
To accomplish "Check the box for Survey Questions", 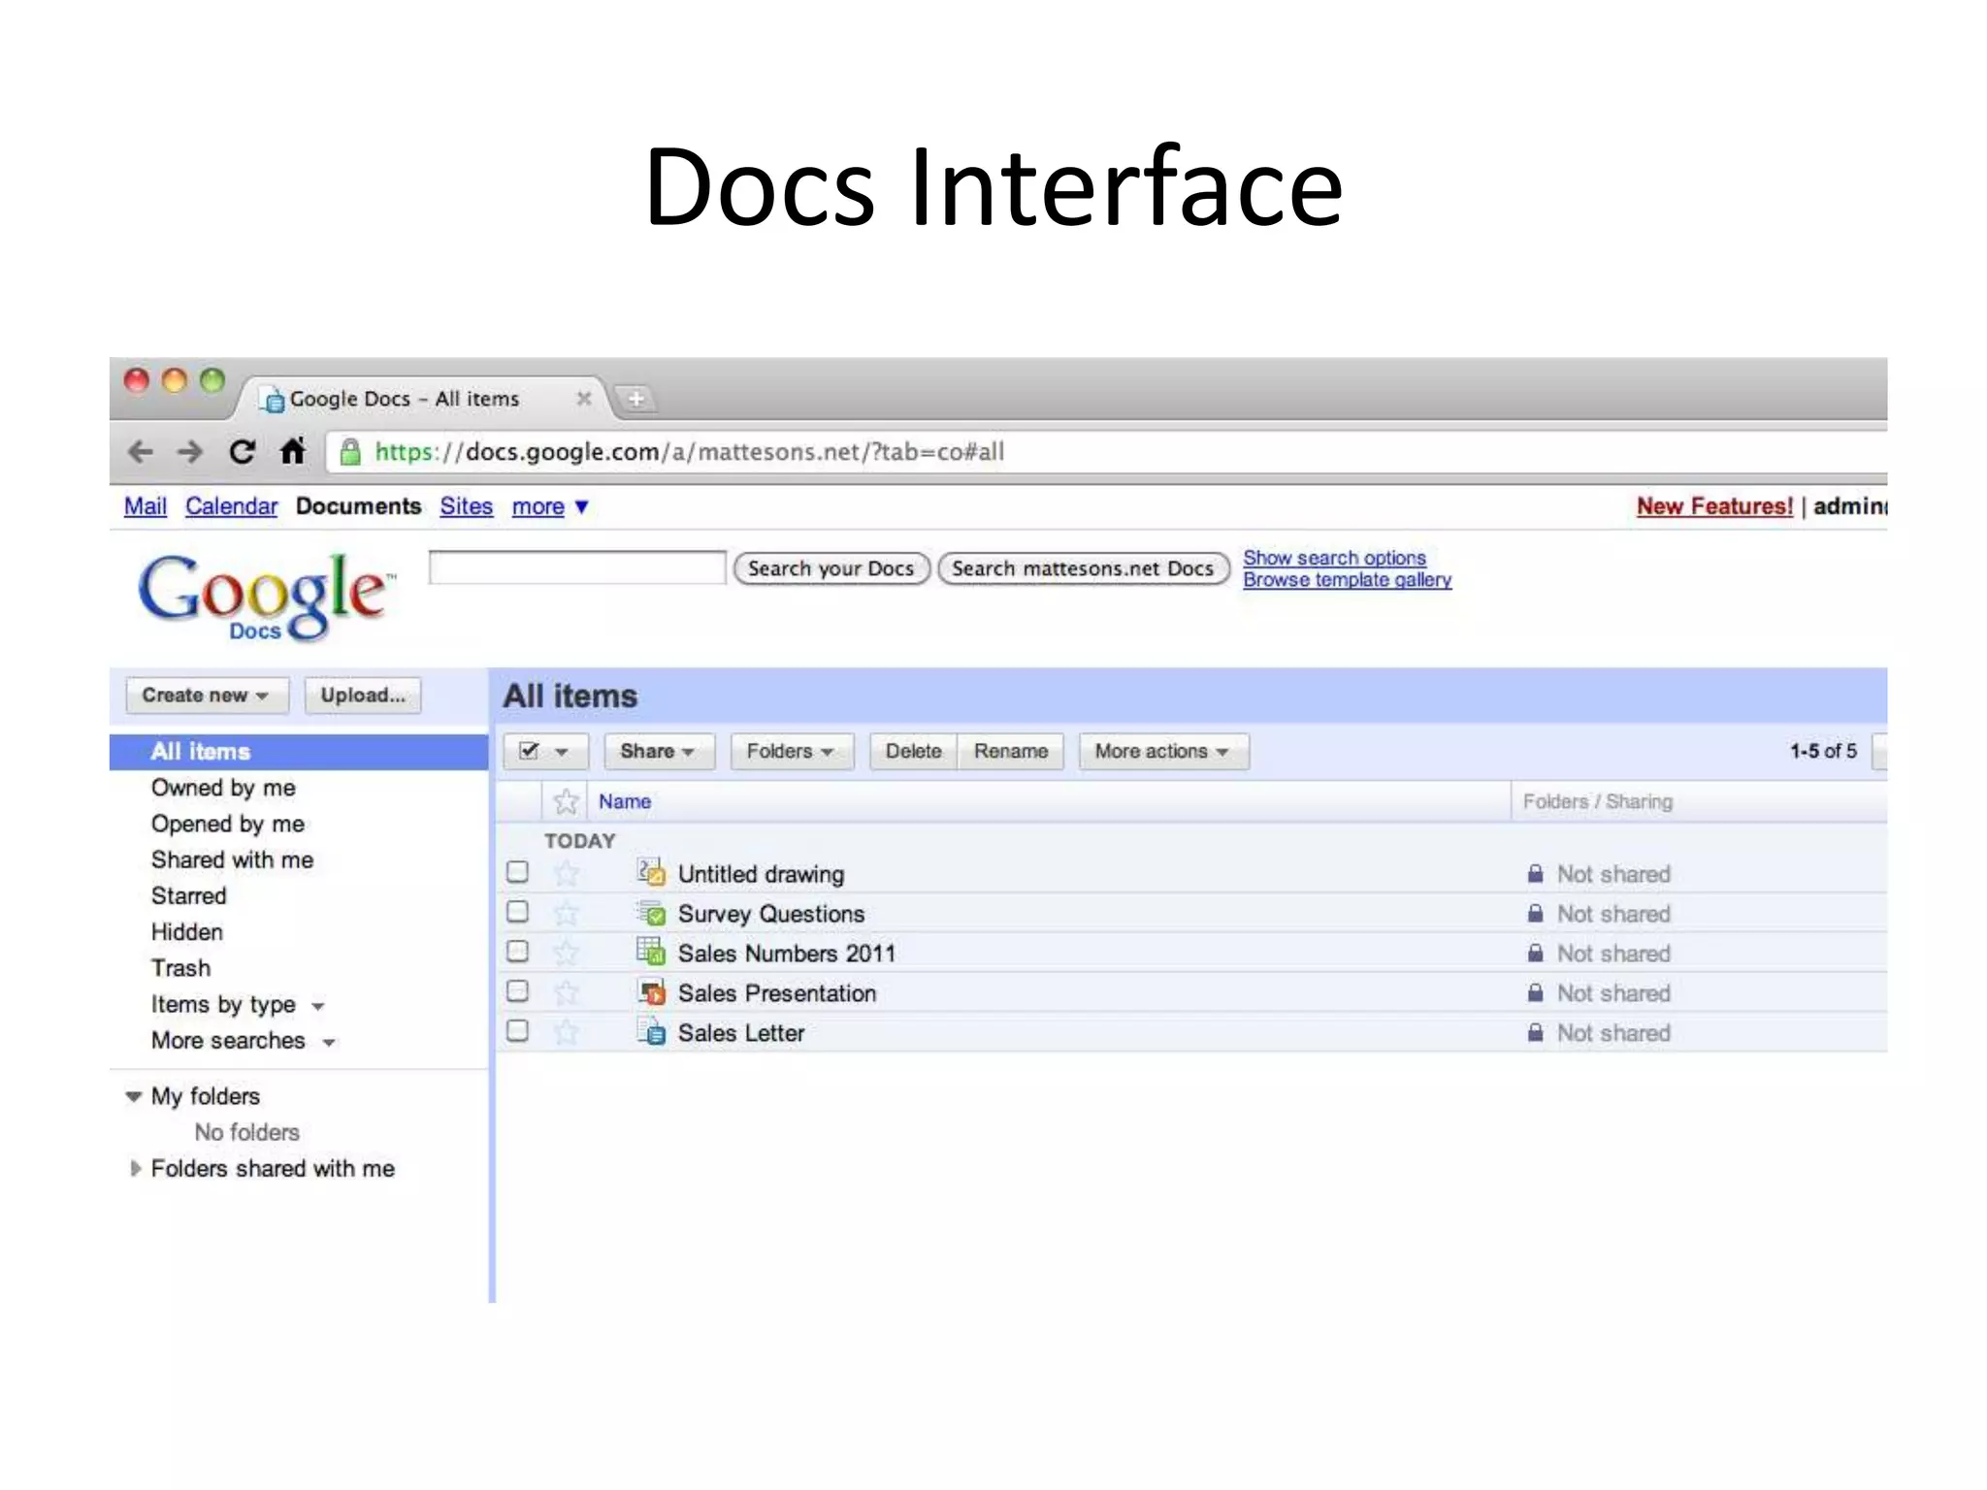I will 518,911.
